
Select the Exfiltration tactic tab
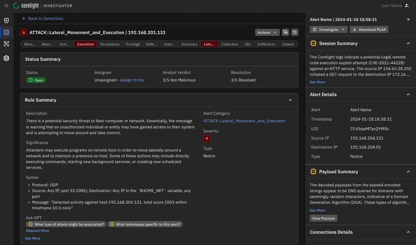(x=266, y=44)
